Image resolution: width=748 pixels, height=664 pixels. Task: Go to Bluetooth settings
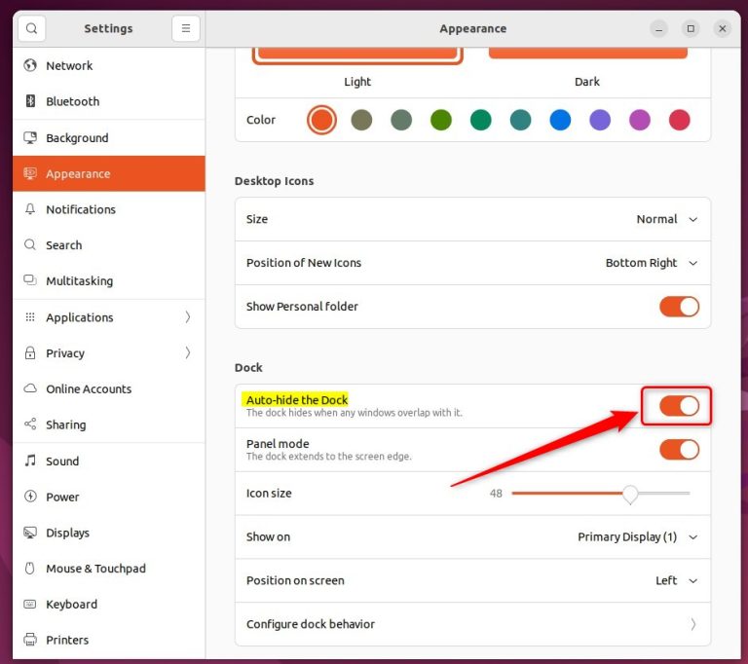tap(109, 101)
